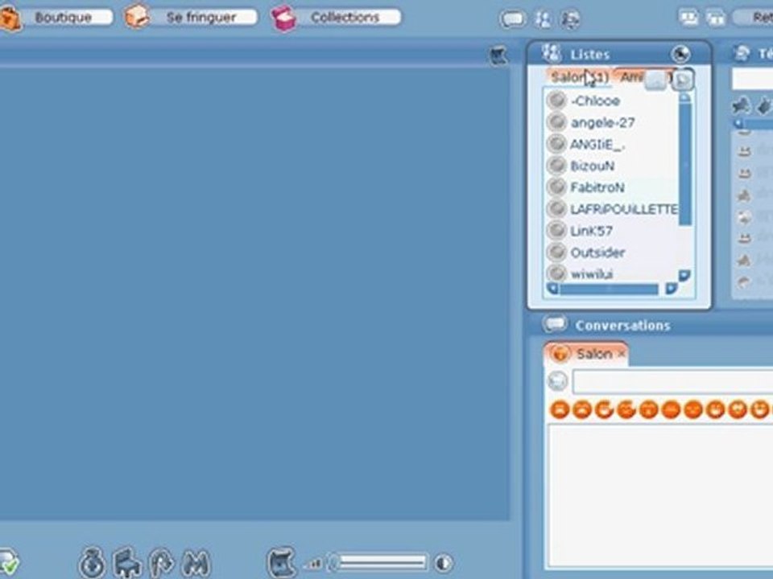
Task: Select user BizouN in the list
Action: click(x=592, y=166)
